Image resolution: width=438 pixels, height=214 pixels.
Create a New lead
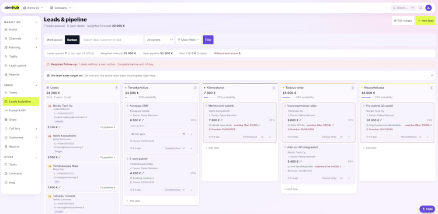[x=425, y=20]
